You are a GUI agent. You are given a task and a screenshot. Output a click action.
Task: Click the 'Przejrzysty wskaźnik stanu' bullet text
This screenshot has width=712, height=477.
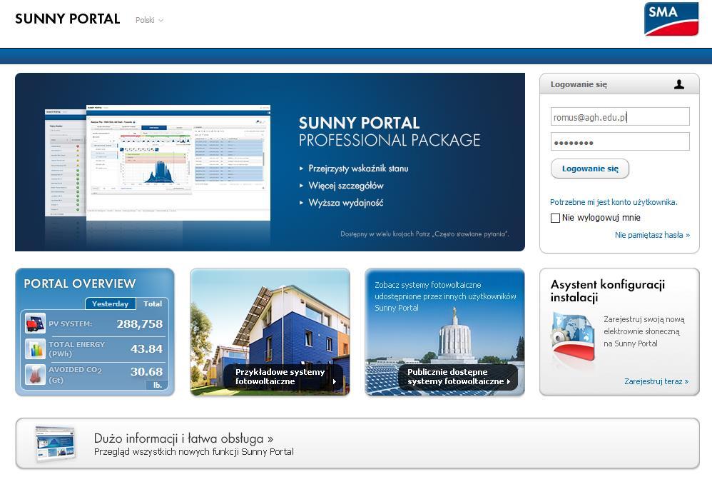click(358, 169)
